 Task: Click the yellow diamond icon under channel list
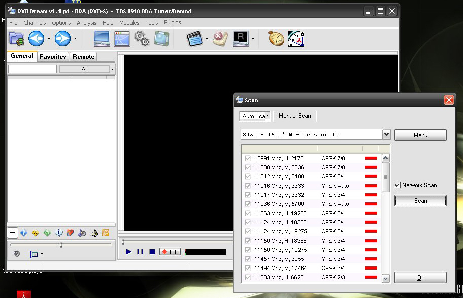pyautogui.click(x=36, y=233)
